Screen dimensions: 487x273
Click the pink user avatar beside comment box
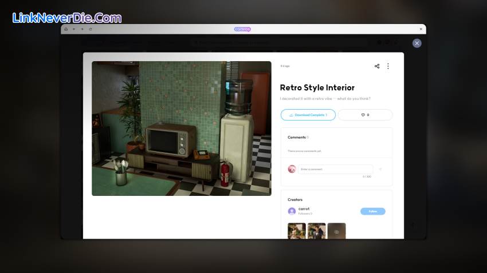292,169
